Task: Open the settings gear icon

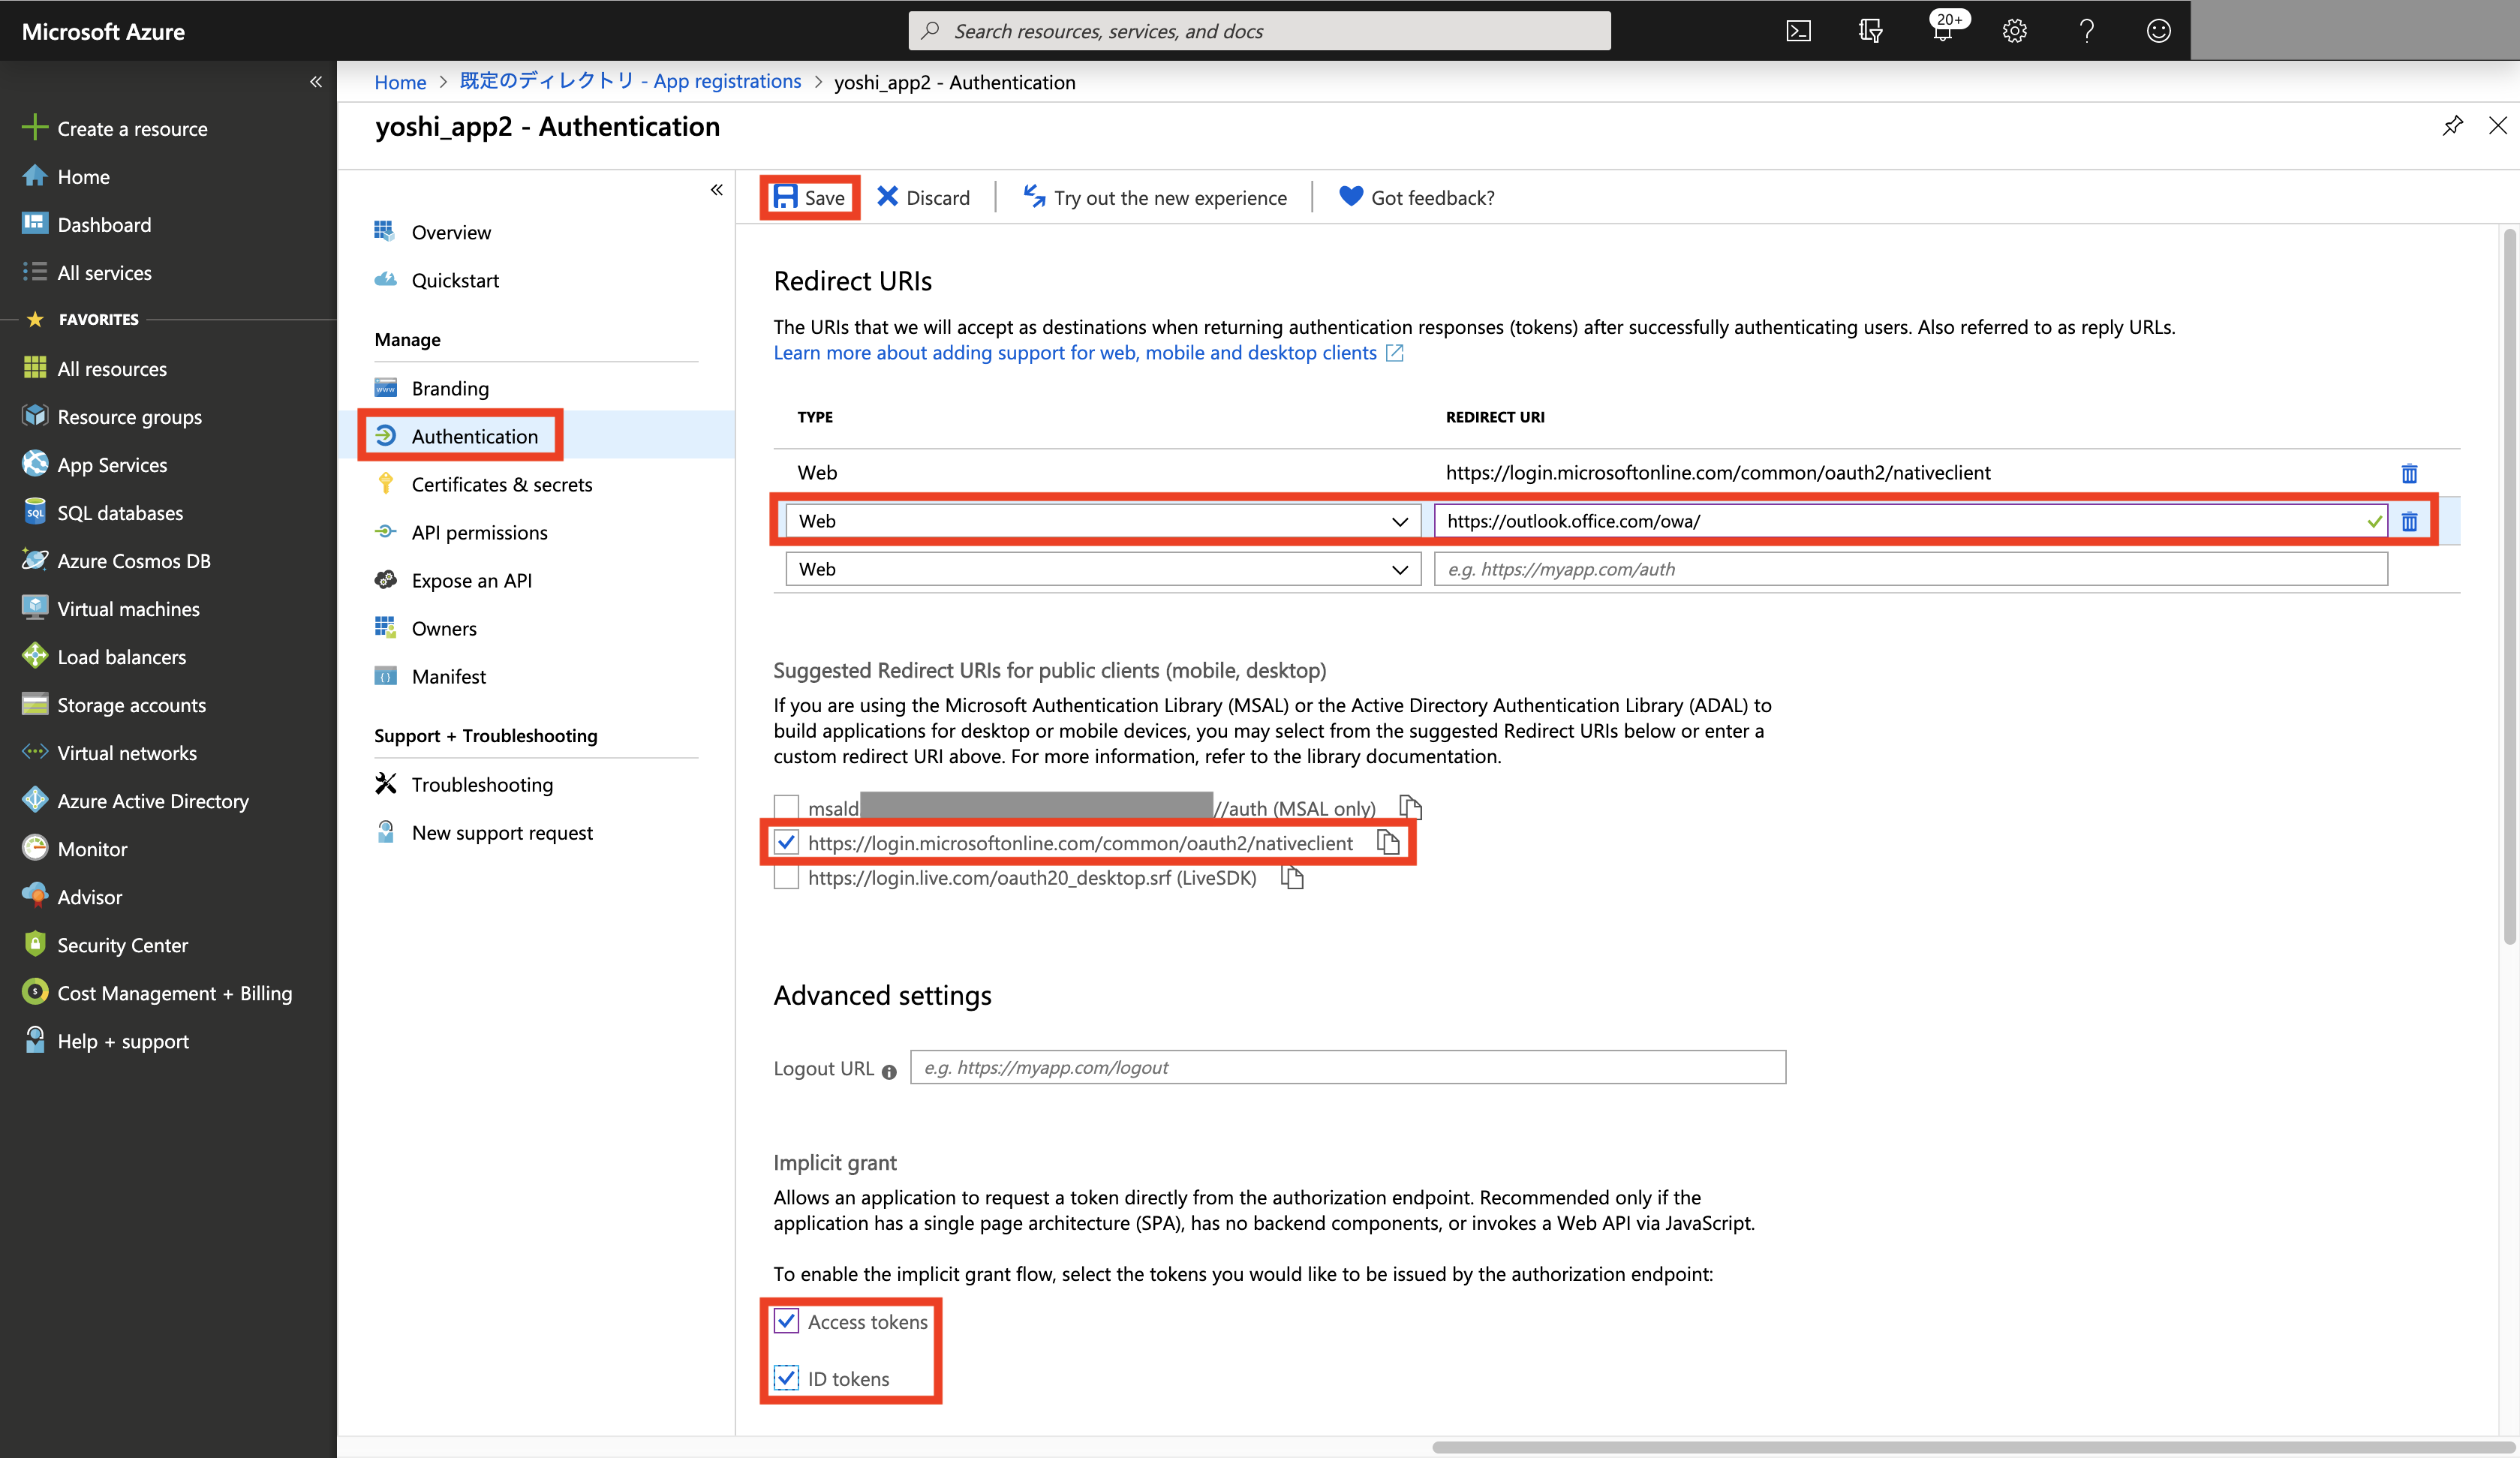Action: (2014, 31)
